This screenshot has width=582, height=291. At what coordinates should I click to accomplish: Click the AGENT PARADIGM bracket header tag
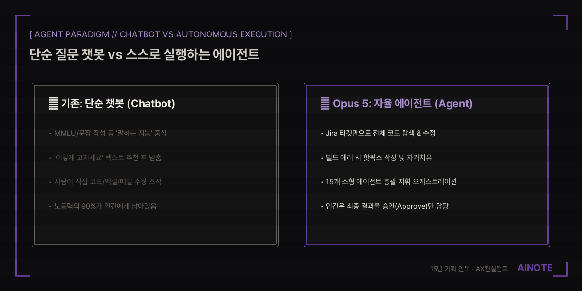[161, 34]
